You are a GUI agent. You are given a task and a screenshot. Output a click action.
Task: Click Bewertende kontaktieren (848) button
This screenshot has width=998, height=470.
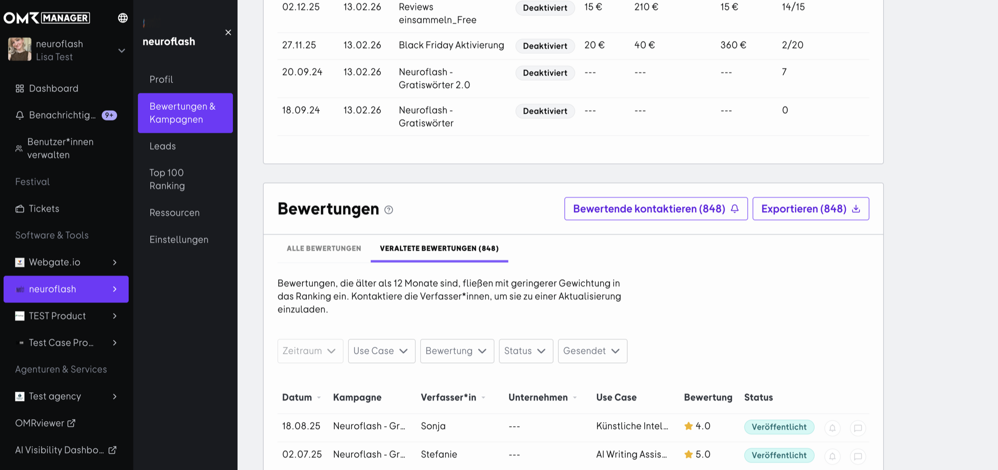[656, 209]
